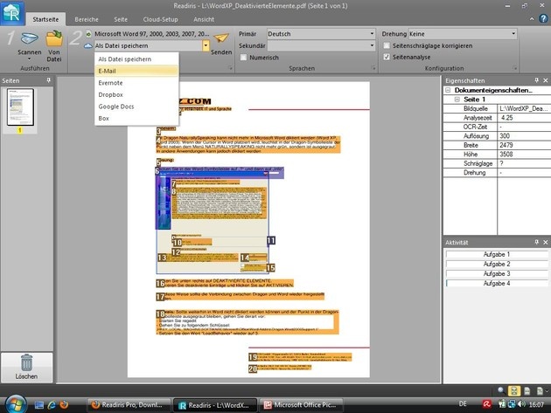Image resolution: width=551 pixels, height=413 pixels.
Task: Click the Senden paper plane icon
Action: coord(221,38)
